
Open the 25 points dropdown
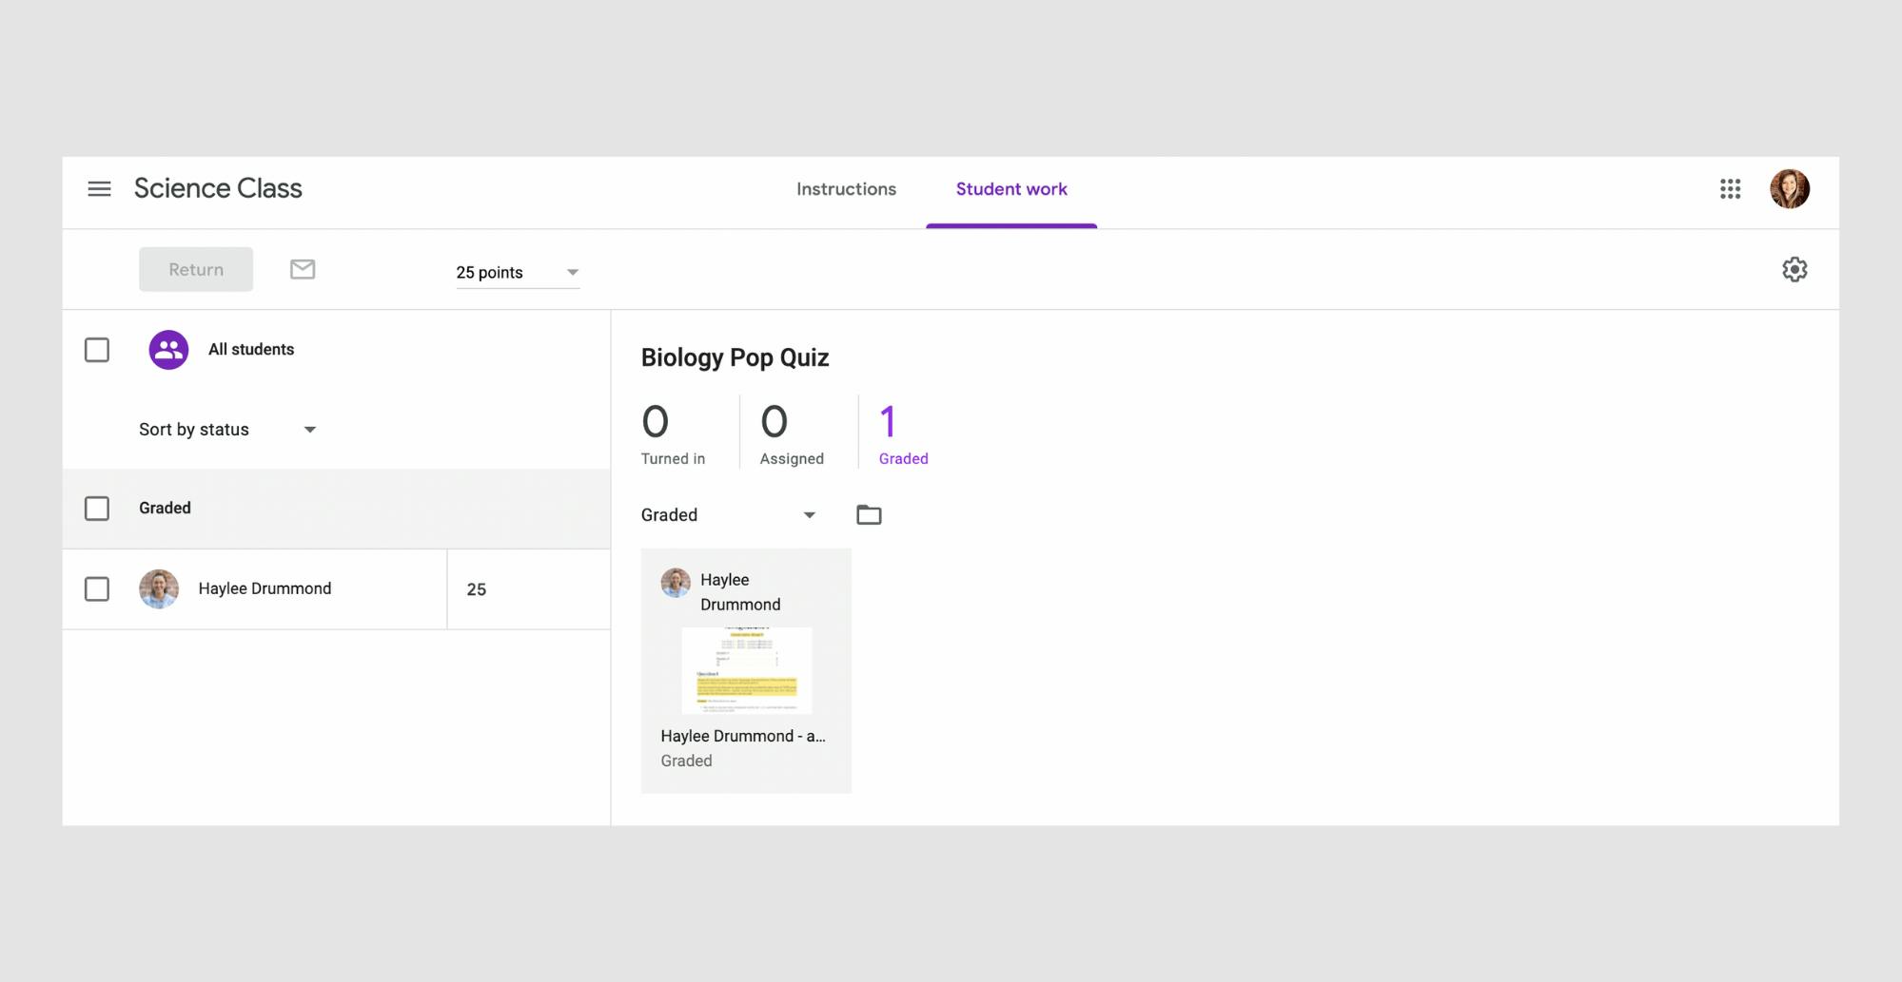(518, 273)
